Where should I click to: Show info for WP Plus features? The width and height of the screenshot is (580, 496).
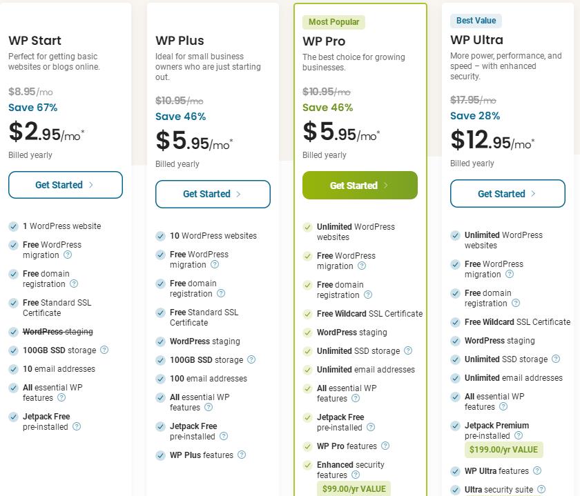[x=242, y=455]
